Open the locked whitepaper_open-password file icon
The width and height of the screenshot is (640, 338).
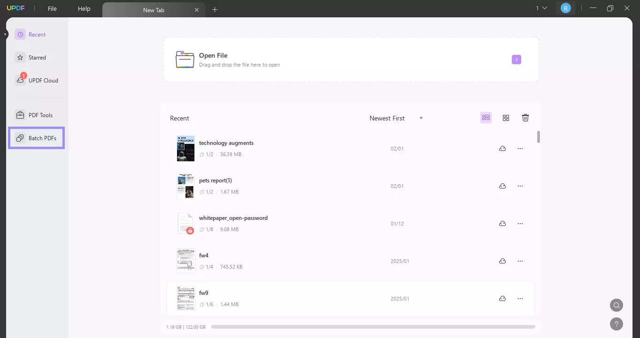[185, 224]
